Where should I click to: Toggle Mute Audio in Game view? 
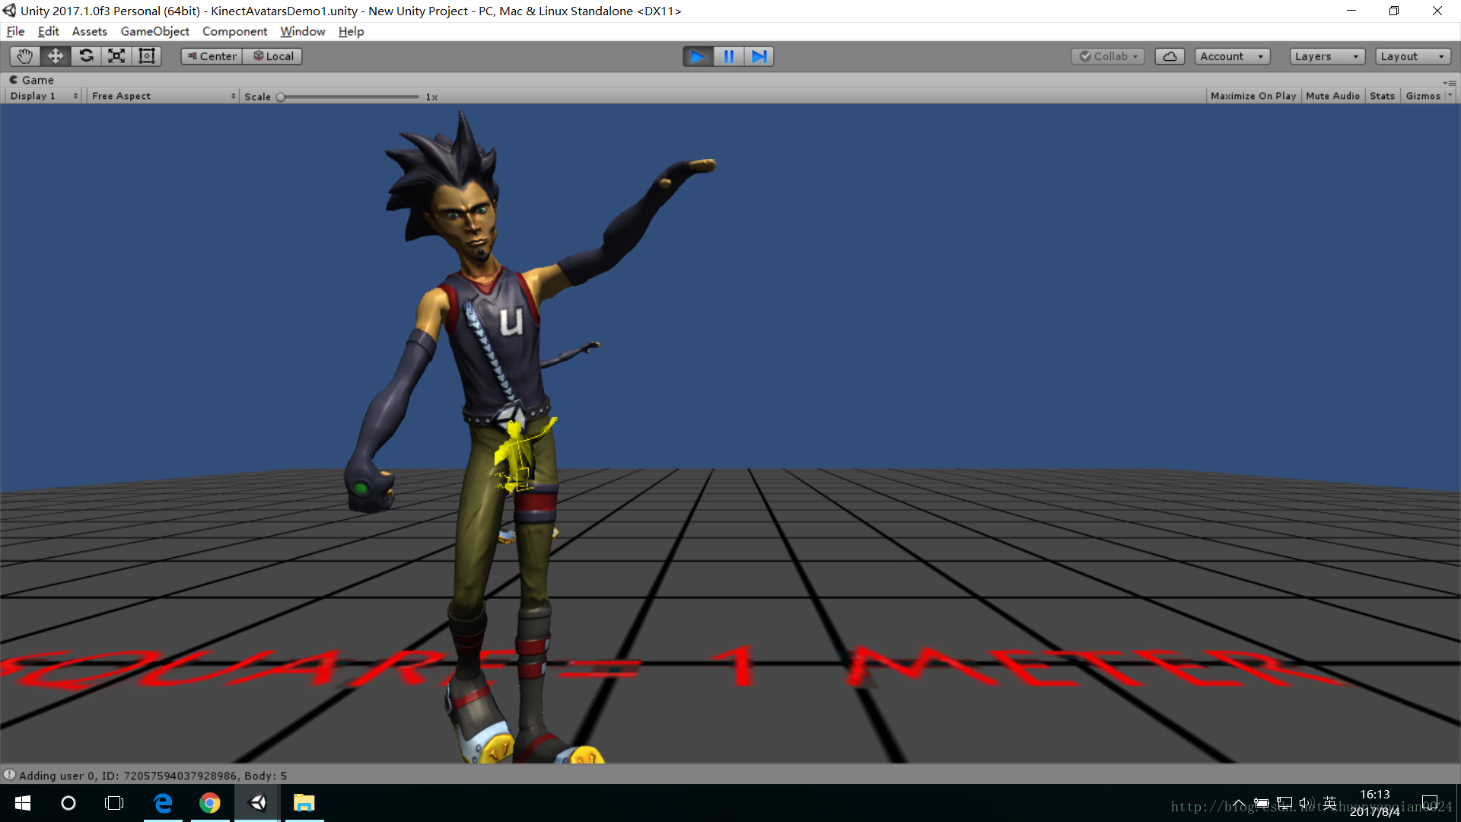click(x=1332, y=94)
